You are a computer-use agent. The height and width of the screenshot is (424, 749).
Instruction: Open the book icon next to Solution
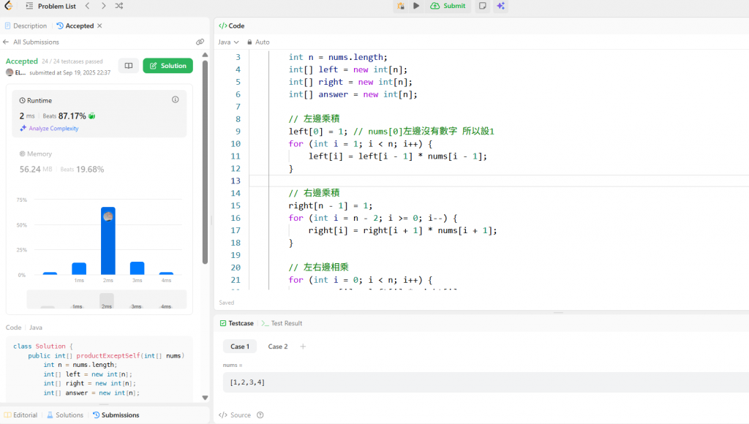129,65
